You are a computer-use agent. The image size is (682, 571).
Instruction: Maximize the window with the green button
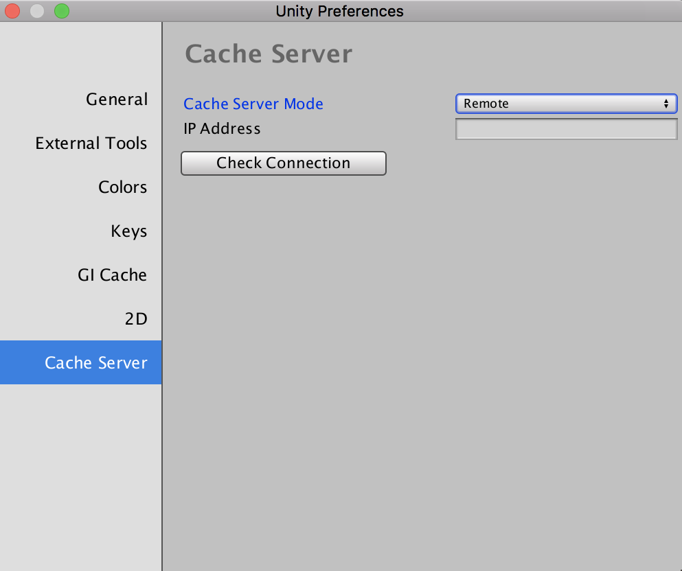tap(62, 11)
